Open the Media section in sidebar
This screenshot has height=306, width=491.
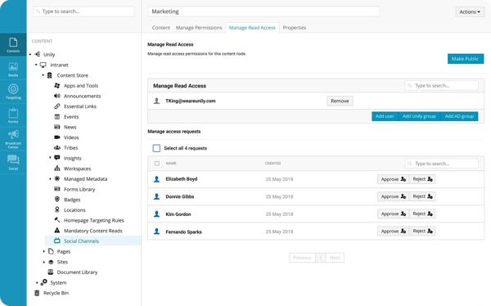pos(13,69)
